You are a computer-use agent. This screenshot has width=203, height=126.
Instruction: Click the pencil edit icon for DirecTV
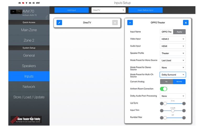coord(59,23)
